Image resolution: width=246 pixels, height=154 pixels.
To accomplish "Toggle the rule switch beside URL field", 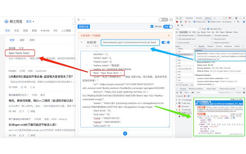I will pyautogui.click(x=164, y=42).
